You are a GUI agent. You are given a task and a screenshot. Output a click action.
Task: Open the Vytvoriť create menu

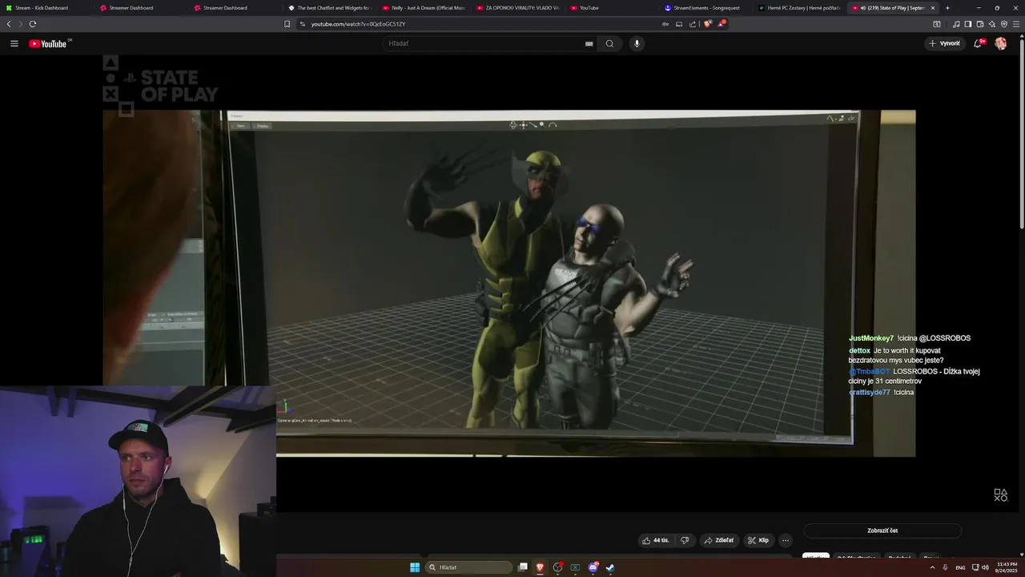[945, 43]
